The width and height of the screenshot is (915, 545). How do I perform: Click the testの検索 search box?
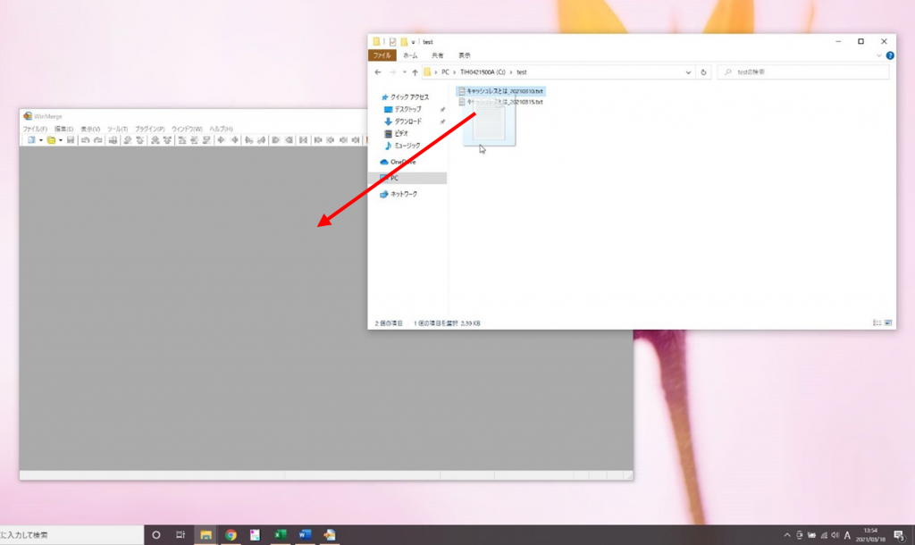[x=803, y=72]
